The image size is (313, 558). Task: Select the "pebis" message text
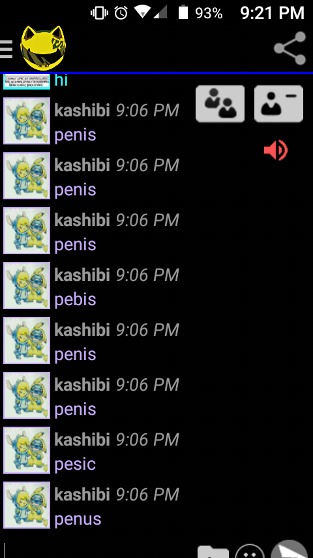(76, 300)
